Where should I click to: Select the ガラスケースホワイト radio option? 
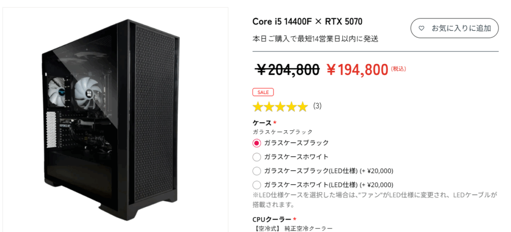(257, 157)
